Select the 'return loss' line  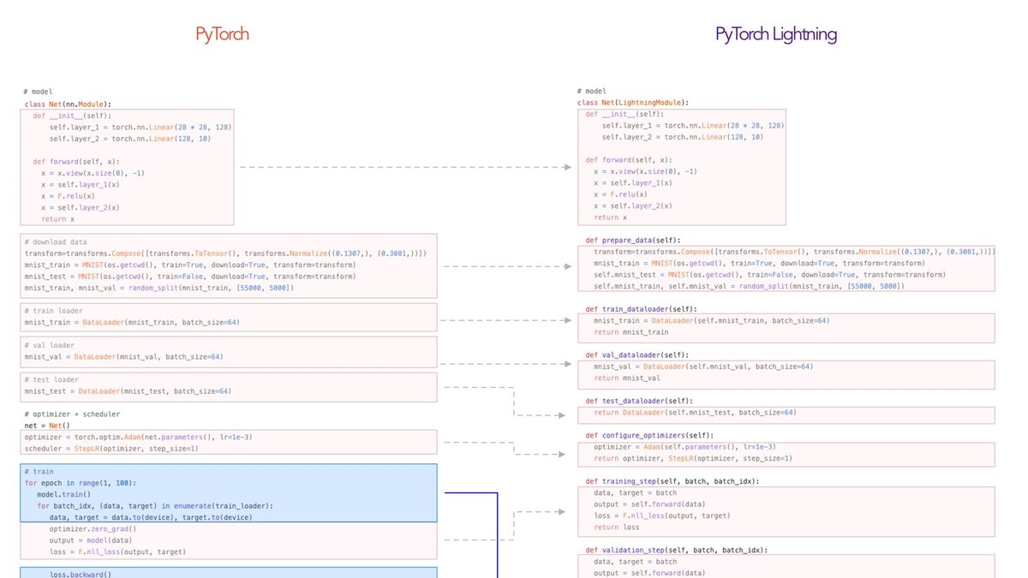click(617, 527)
